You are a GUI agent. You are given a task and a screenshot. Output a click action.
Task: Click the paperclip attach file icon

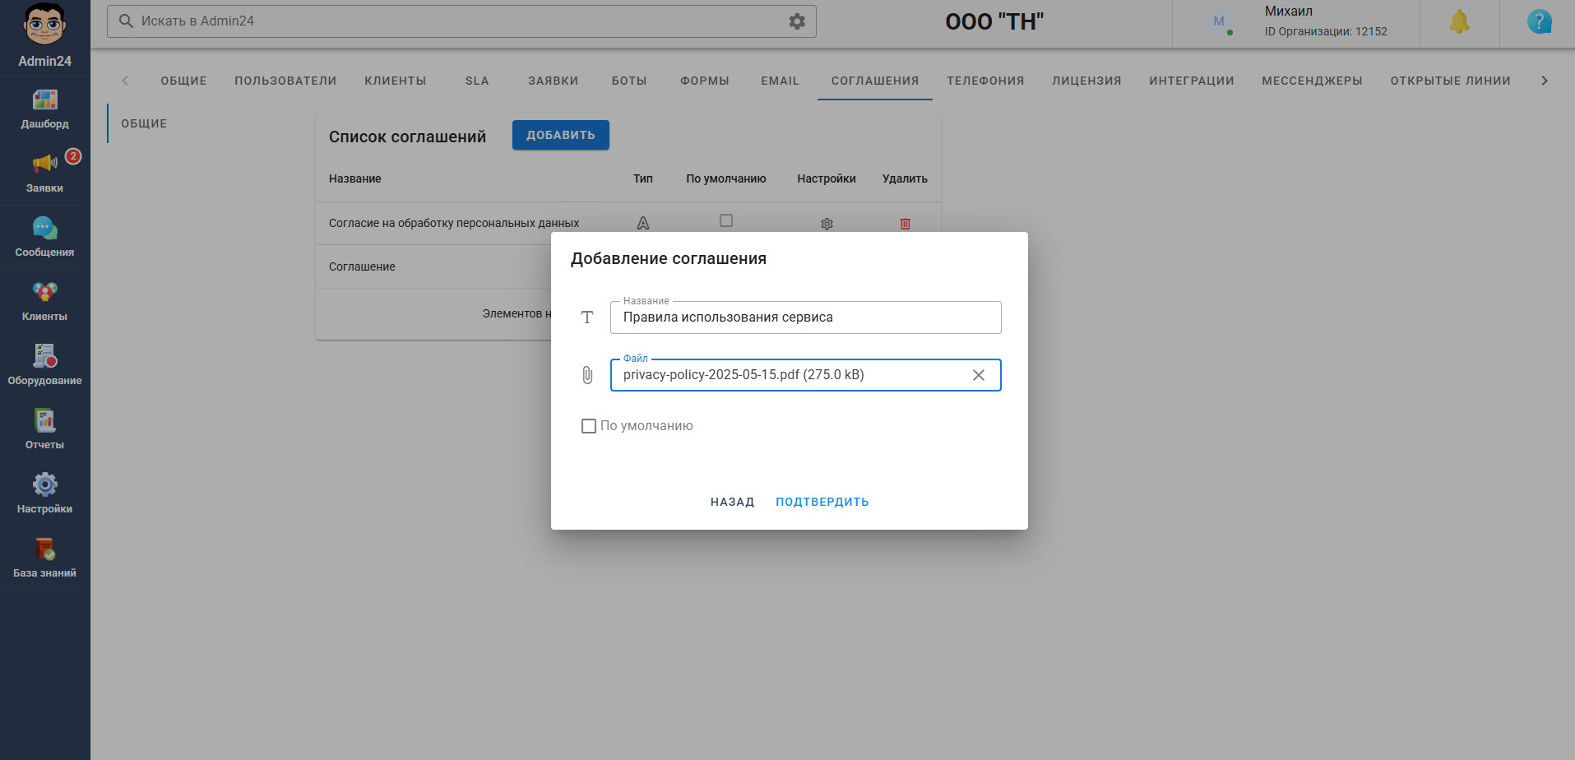point(587,375)
